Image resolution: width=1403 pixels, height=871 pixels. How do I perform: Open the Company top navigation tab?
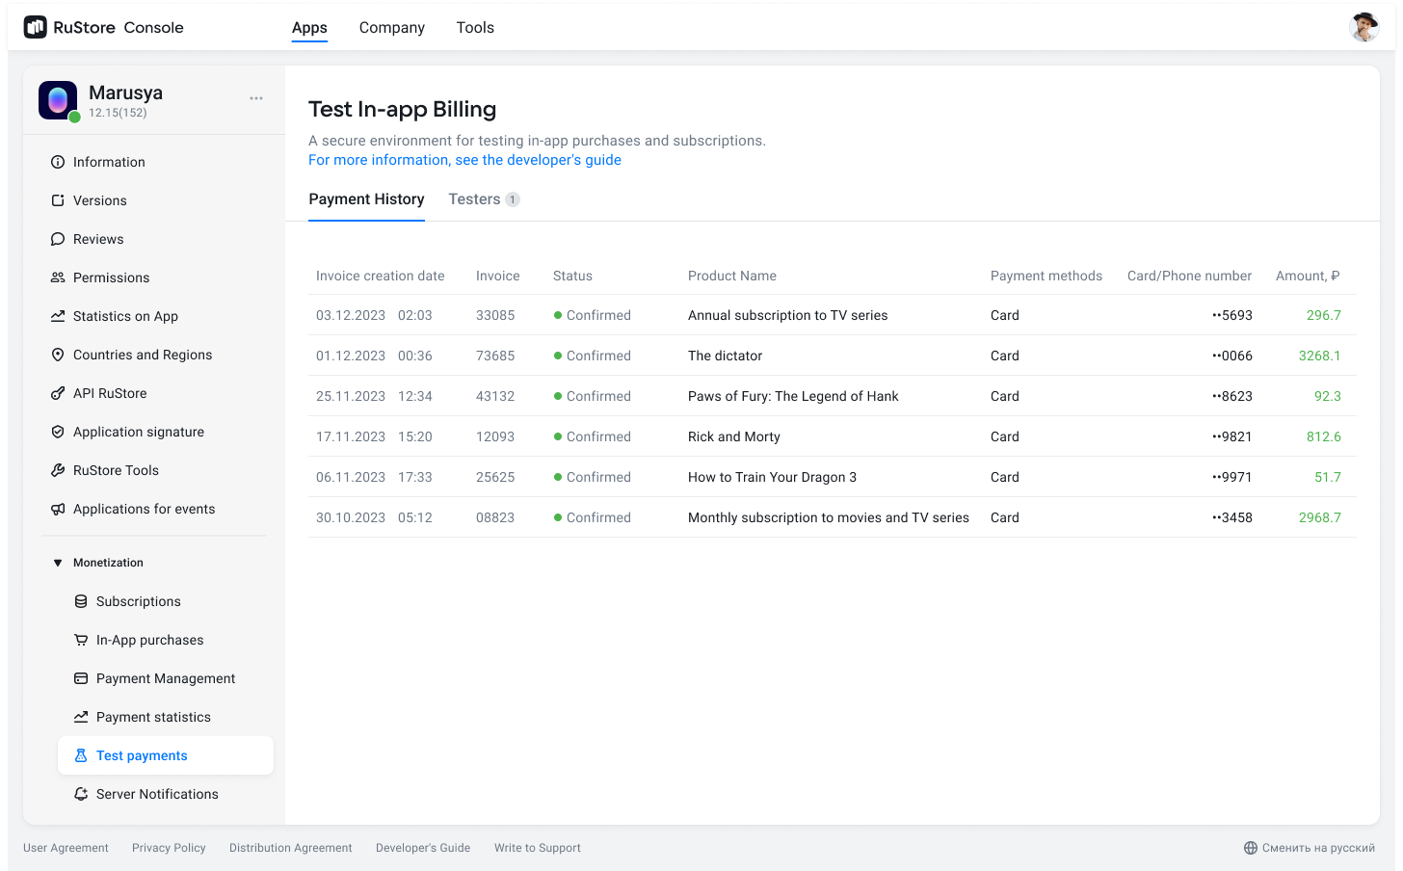[392, 27]
